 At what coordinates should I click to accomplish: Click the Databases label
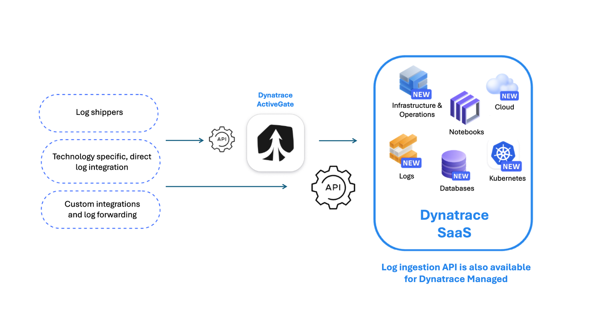click(457, 189)
